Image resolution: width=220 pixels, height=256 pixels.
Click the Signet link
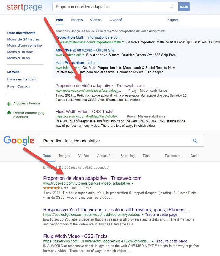point(173,20)
